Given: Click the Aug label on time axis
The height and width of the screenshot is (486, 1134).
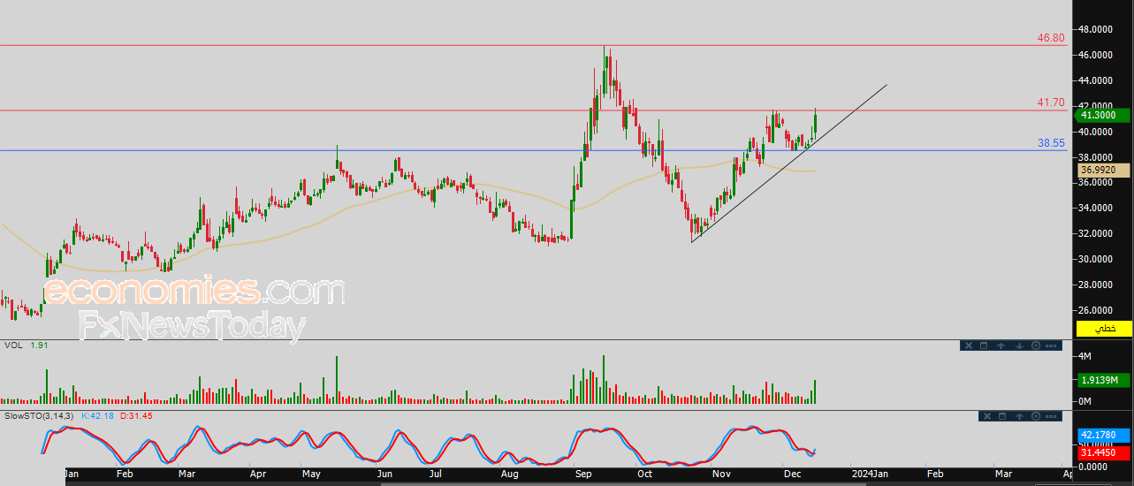Looking at the screenshot, I should (x=510, y=475).
